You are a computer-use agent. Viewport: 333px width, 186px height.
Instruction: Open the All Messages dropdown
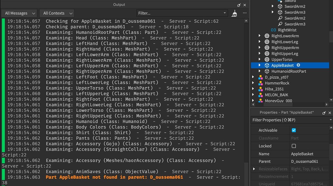coord(20,13)
